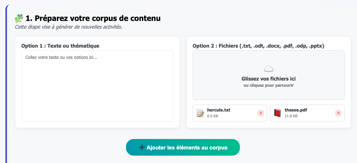Click the 'Préparez votre corpus de contenu' heading
The width and height of the screenshot is (357, 163).
tap(93, 18)
